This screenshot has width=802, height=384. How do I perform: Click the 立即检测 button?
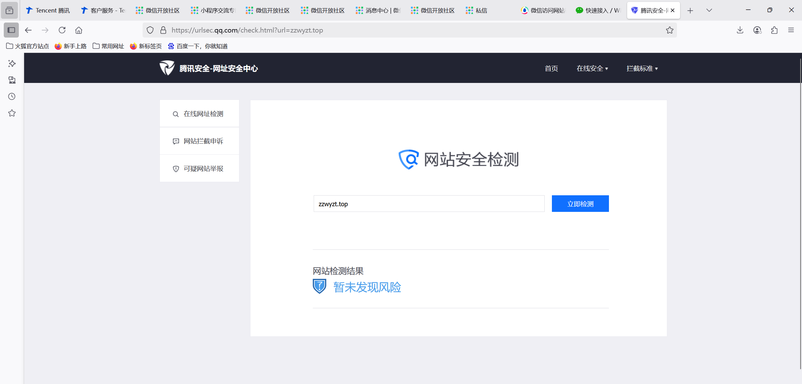tap(580, 204)
